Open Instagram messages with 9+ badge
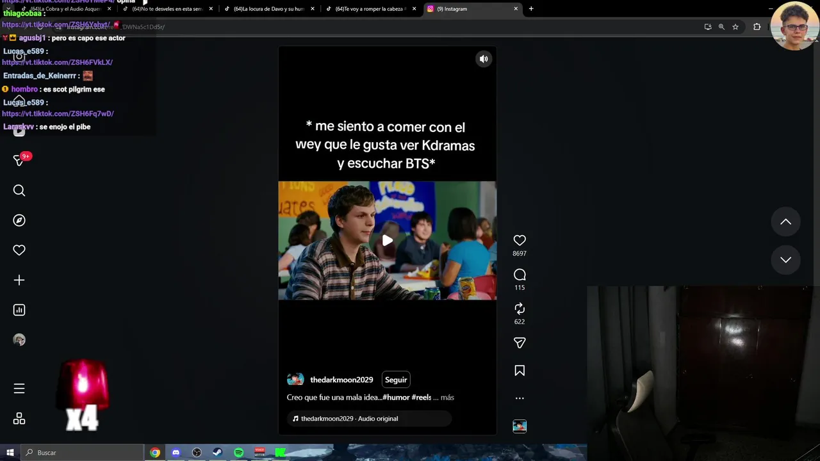 tap(19, 160)
